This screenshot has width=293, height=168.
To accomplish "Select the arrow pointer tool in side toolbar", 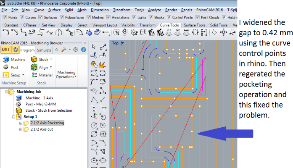I will [x=94, y=46].
